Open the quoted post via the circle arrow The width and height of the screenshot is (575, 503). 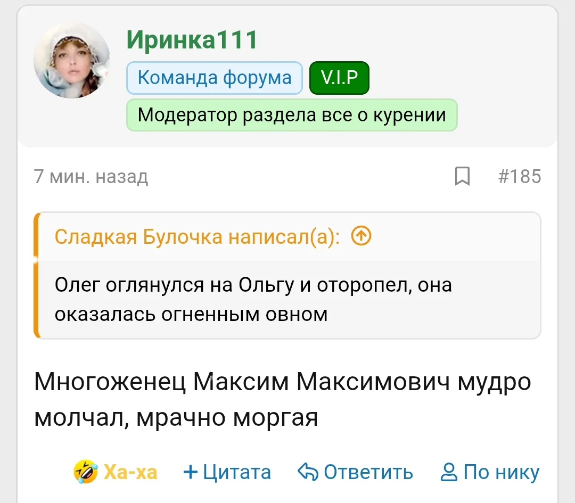(360, 236)
